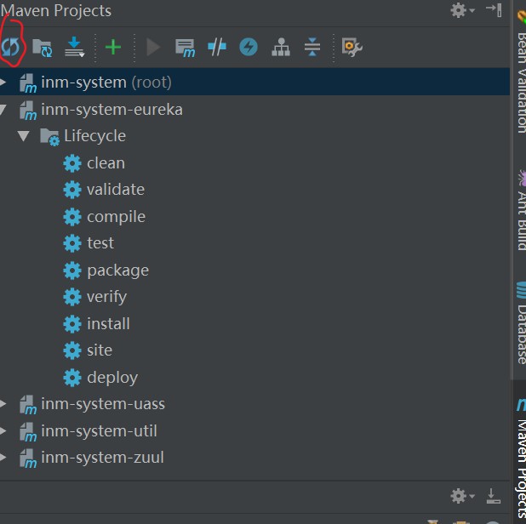The height and width of the screenshot is (524, 526).
Task: Select inm-system-zuul module label
Action: (102, 458)
